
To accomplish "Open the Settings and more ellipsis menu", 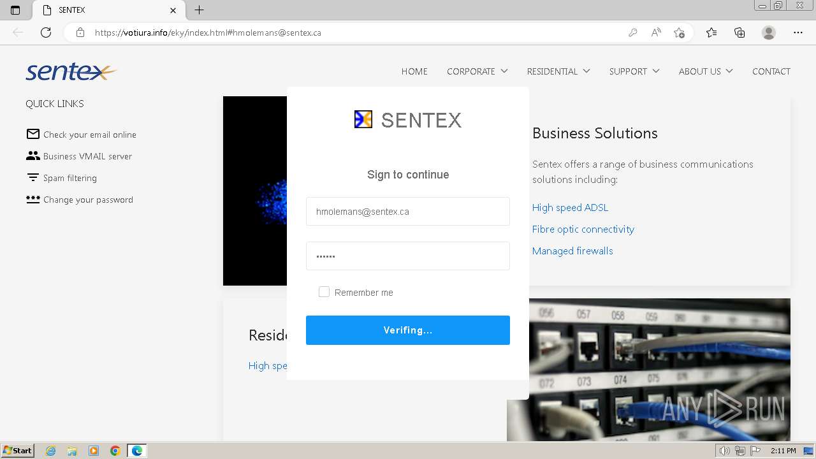I will (x=798, y=33).
